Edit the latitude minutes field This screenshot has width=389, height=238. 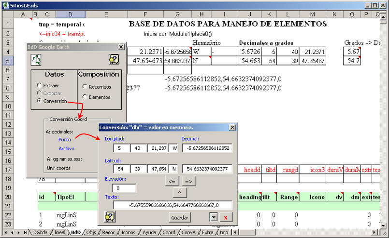point(138,169)
